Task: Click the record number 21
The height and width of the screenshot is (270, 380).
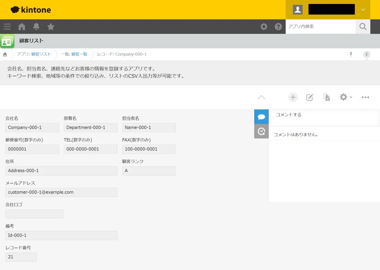Action: [21, 257]
